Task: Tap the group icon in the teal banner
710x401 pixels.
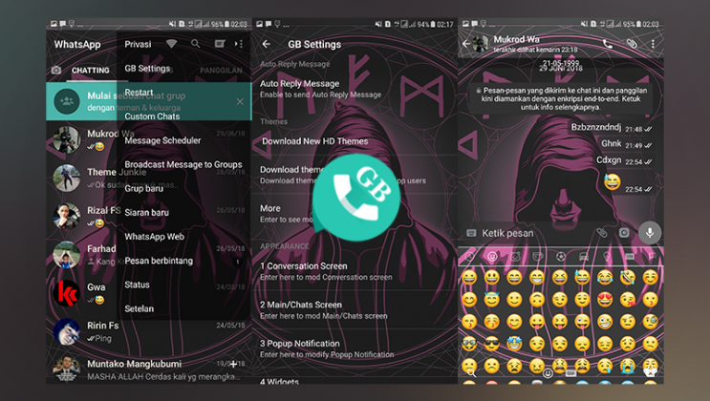Action: [67, 101]
